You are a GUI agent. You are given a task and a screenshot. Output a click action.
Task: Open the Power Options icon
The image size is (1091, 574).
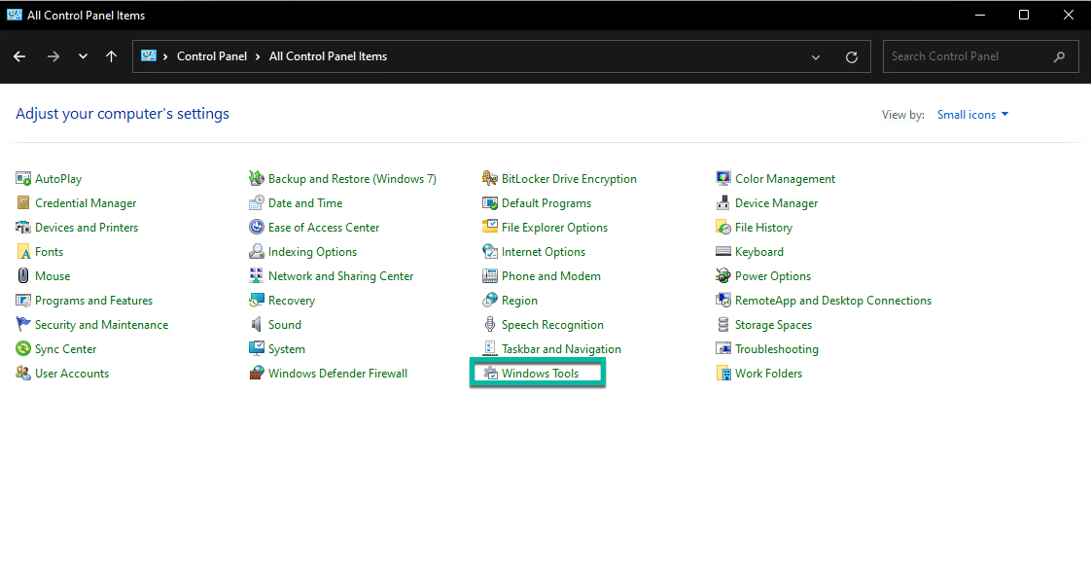tap(723, 276)
